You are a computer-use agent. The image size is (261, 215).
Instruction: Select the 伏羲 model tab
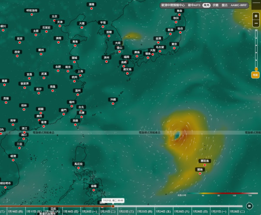click(x=216, y=5)
